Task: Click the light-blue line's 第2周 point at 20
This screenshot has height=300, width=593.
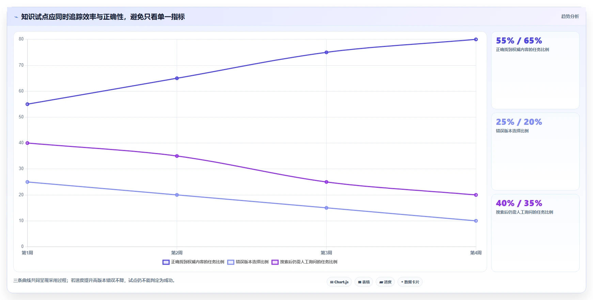Action: [177, 195]
